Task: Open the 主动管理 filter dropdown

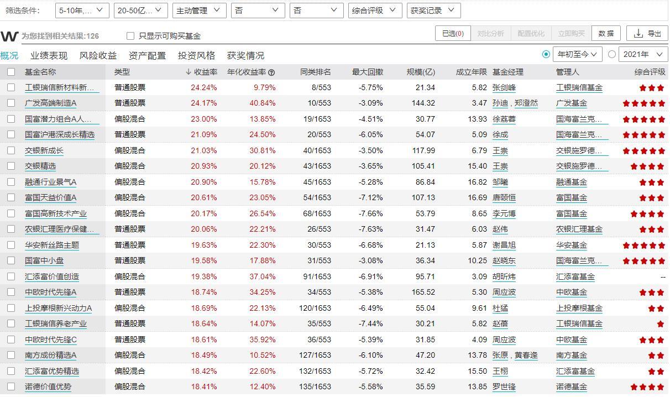Action: click(200, 10)
